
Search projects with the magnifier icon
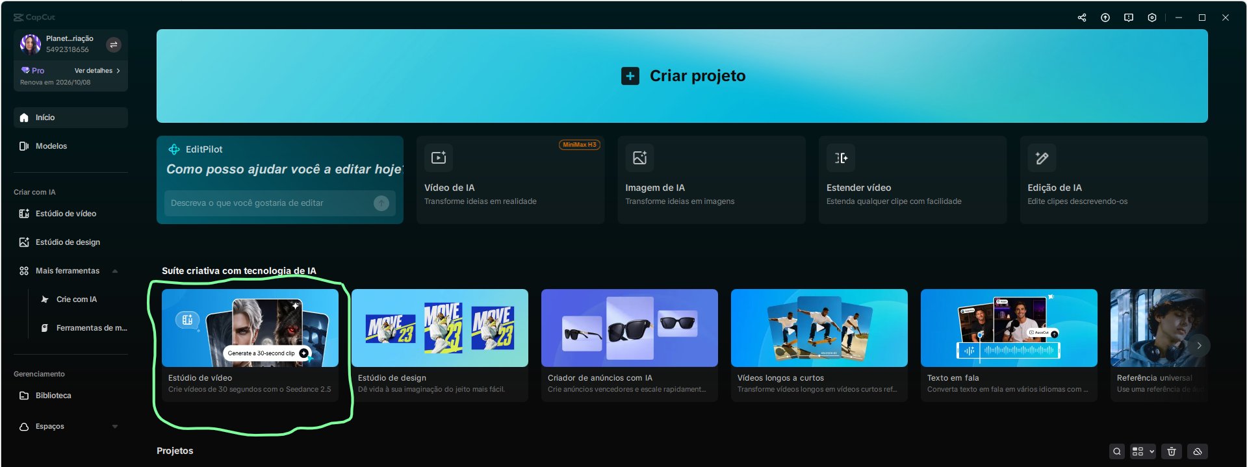(x=1117, y=451)
